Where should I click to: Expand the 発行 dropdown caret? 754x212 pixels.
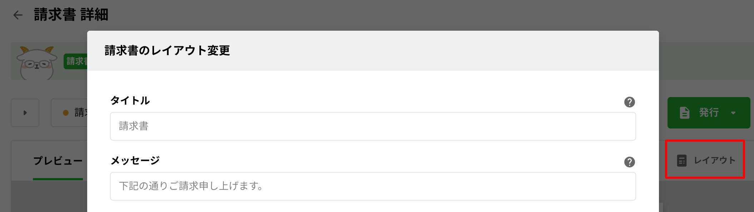733,113
